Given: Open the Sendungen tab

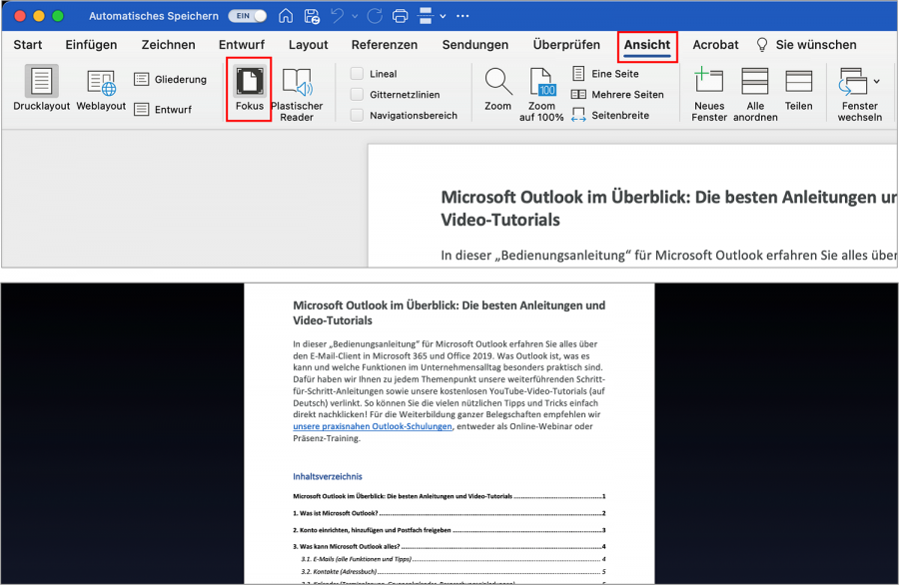Looking at the screenshot, I should [x=474, y=44].
